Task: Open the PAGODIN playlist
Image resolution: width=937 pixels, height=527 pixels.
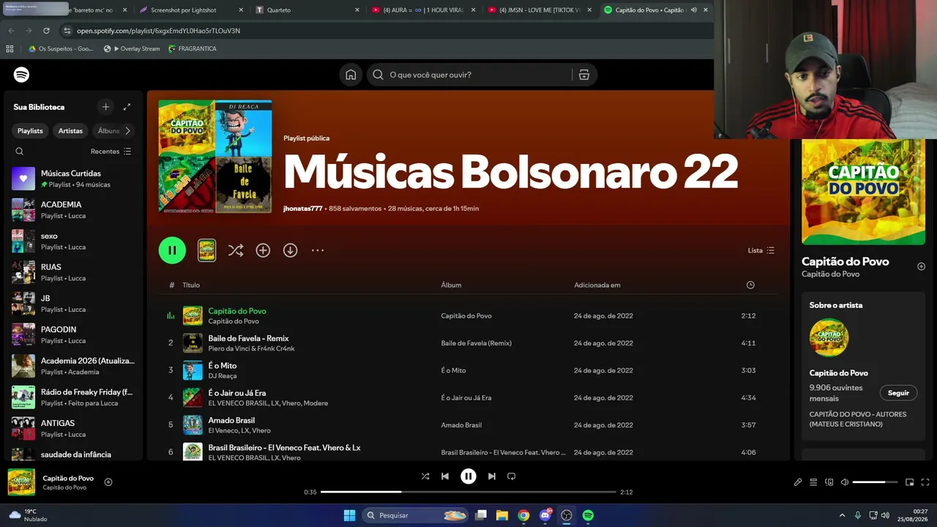Action: coord(73,334)
